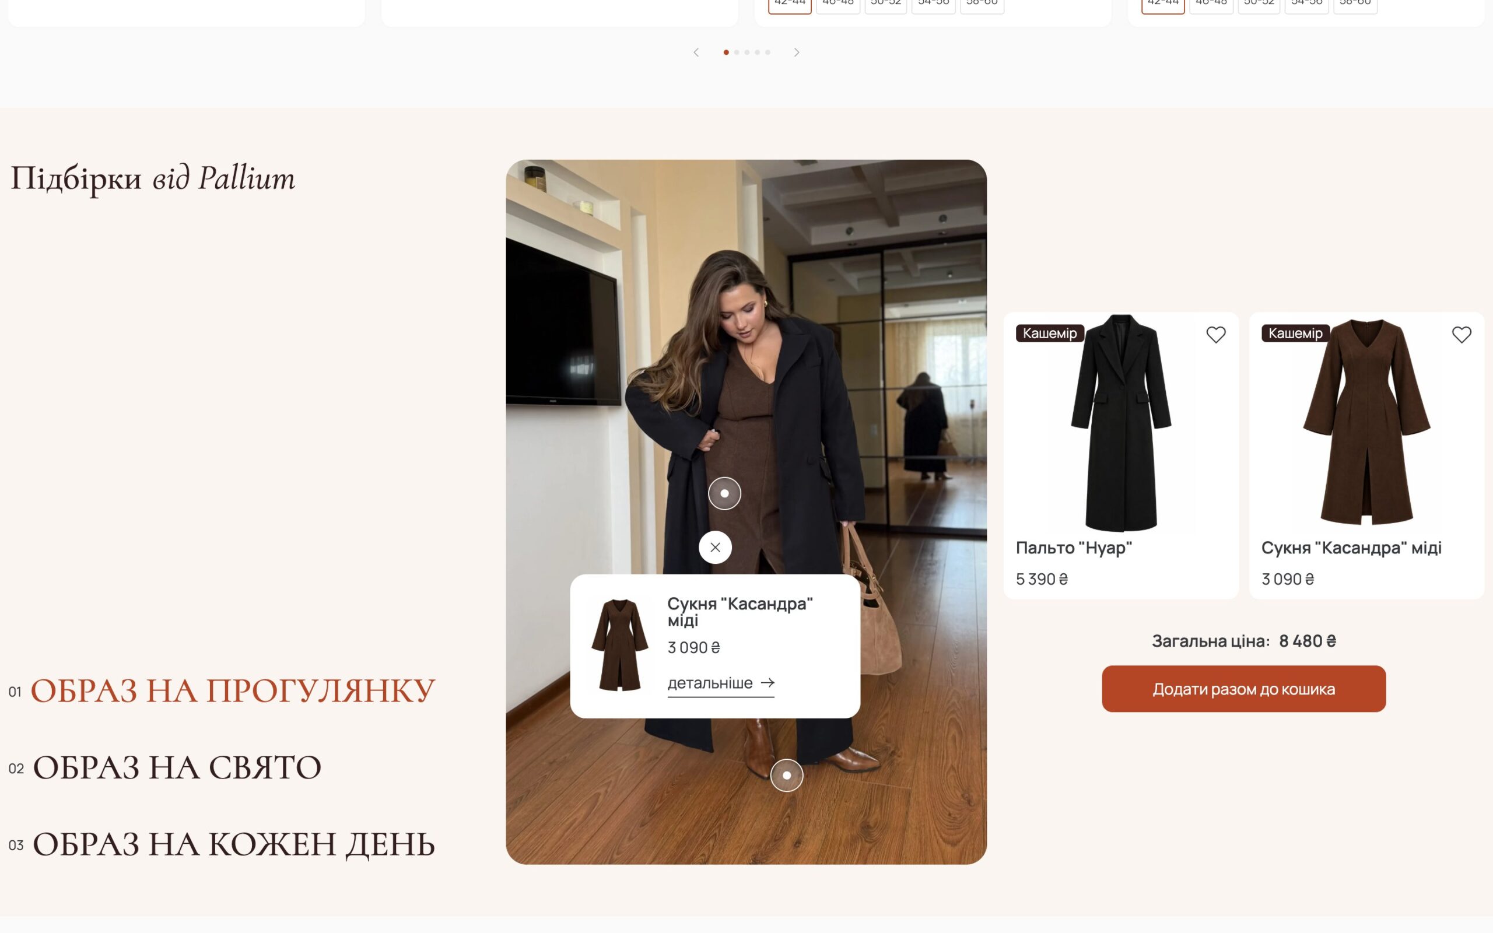
Task: Click the Кашемір badge on the dress card
Action: click(1295, 333)
